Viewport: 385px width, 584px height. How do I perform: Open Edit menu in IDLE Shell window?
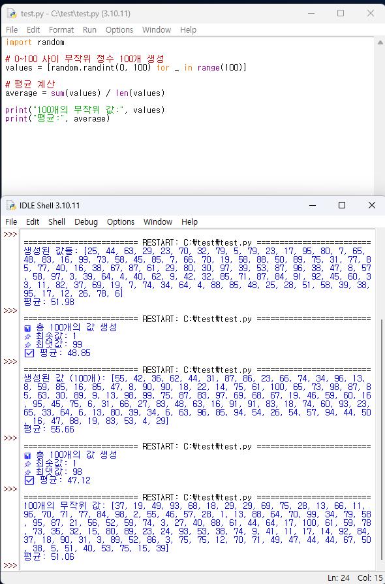[x=33, y=222]
